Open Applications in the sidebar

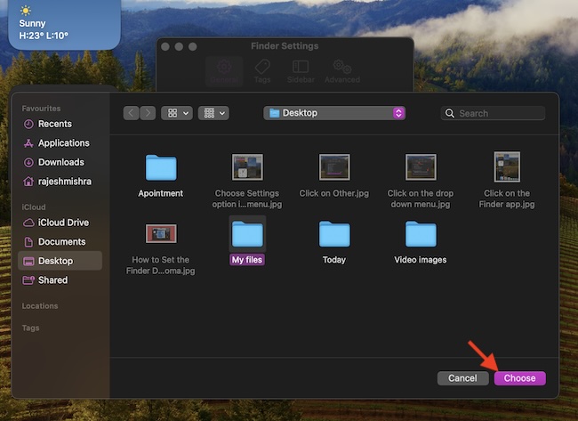click(63, 143)
